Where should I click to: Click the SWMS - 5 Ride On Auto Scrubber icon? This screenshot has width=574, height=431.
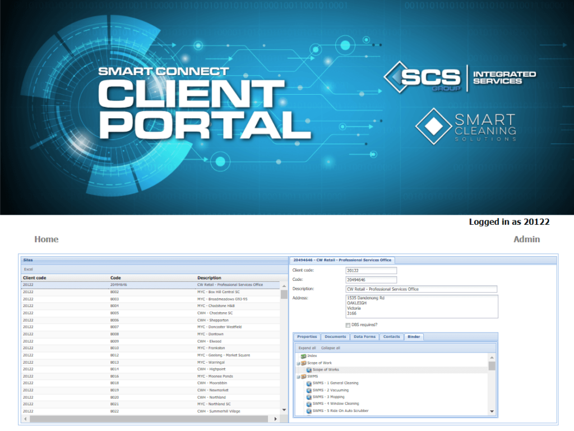pyautogui.click(x=309, y=411)
